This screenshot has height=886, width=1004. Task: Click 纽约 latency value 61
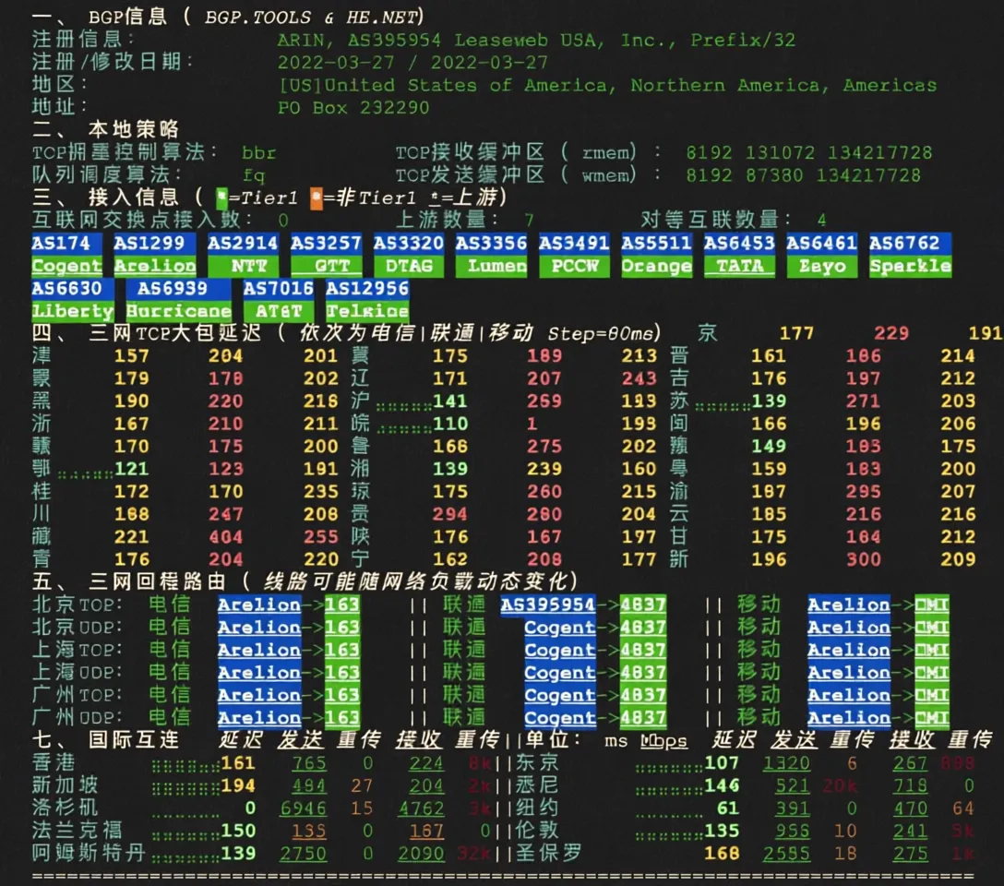[x=728, y=808]
